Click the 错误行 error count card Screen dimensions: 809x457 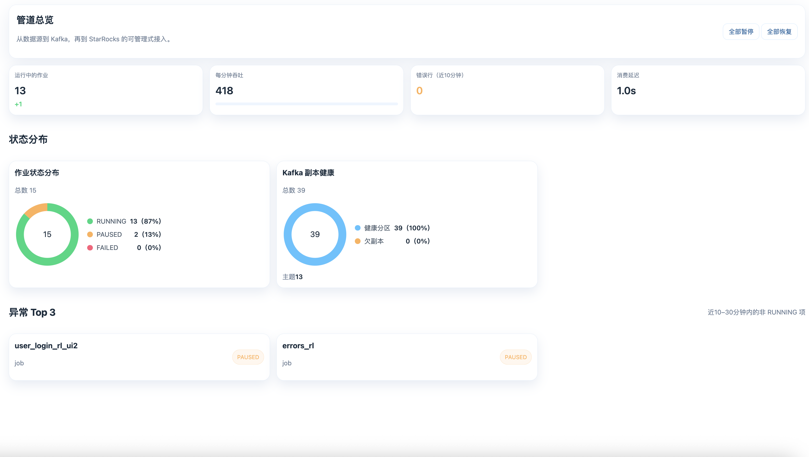pyautogui.click(x=507, y=90)
